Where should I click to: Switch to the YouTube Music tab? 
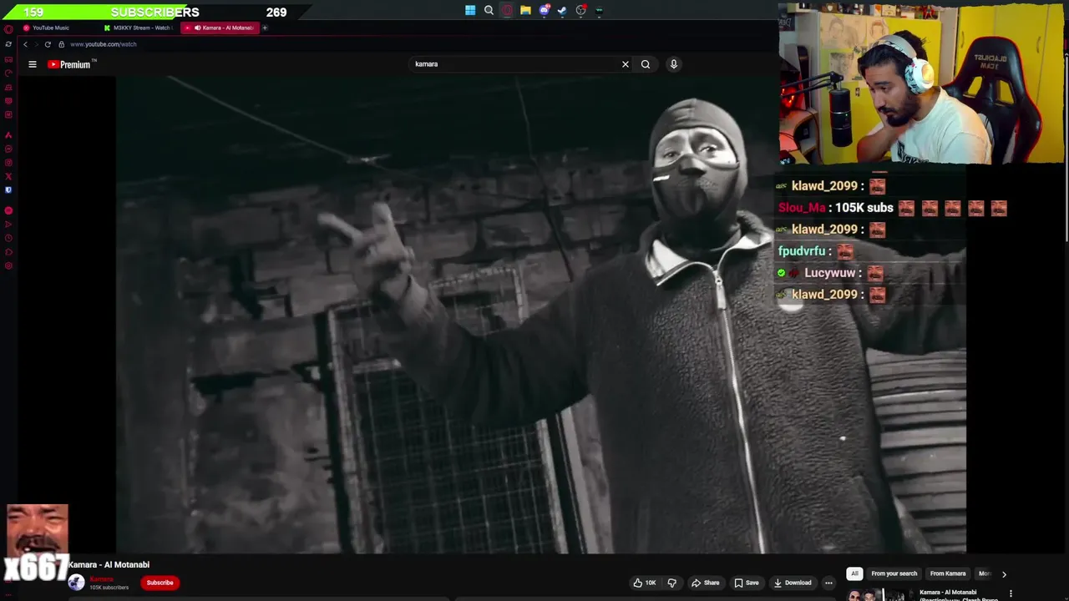click(x=58, y=28)
